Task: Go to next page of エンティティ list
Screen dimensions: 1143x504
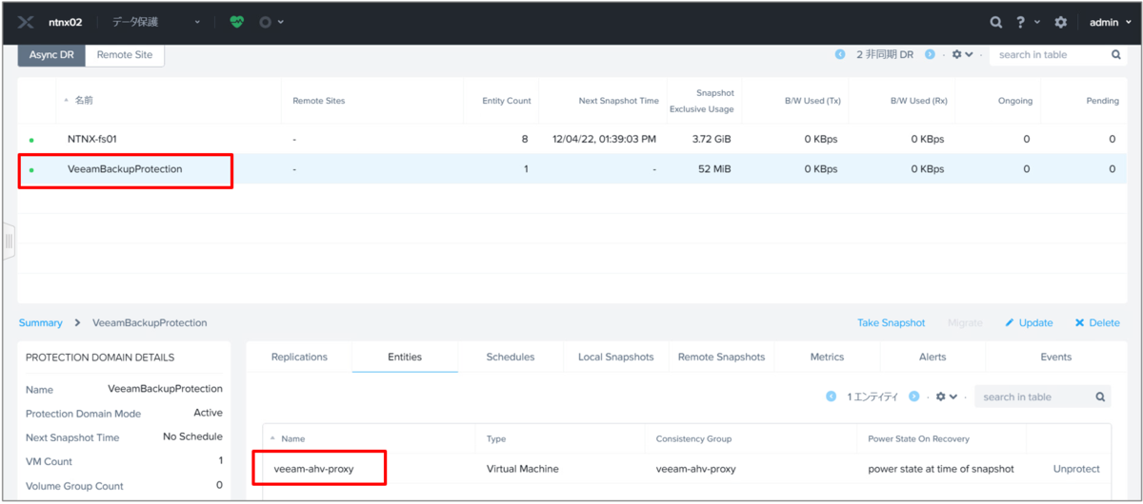Action: point(914,397)
